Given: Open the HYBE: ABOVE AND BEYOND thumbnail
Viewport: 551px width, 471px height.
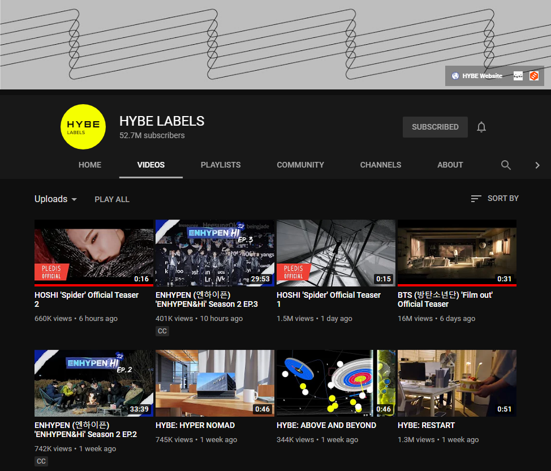Looking at the screenshot, I should tap(336, 383).
